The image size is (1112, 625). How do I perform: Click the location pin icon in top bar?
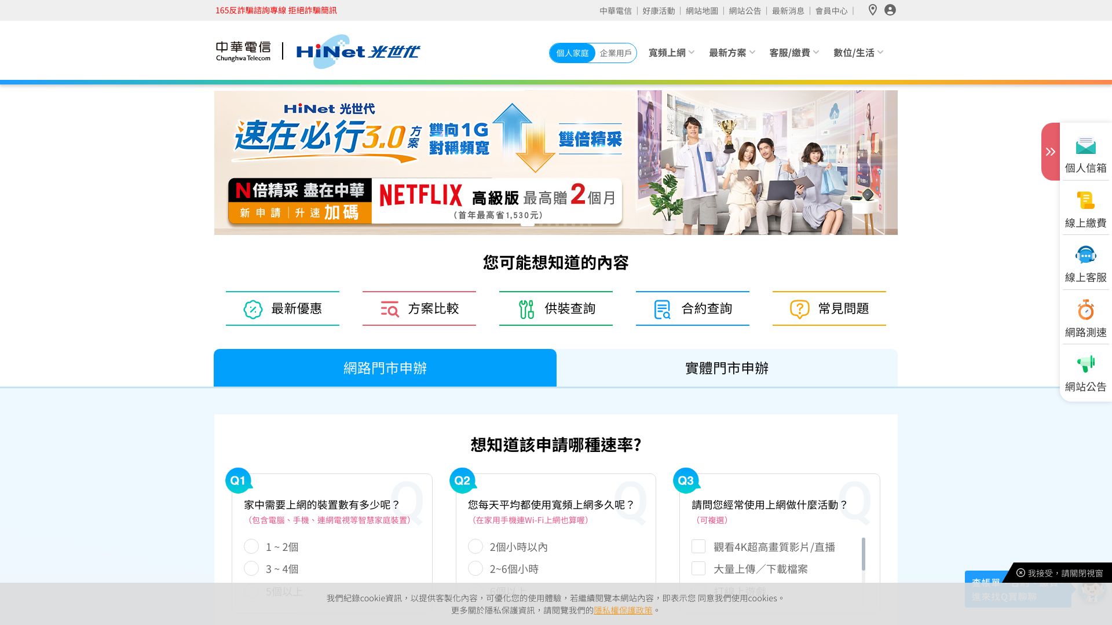pos(872,10)
